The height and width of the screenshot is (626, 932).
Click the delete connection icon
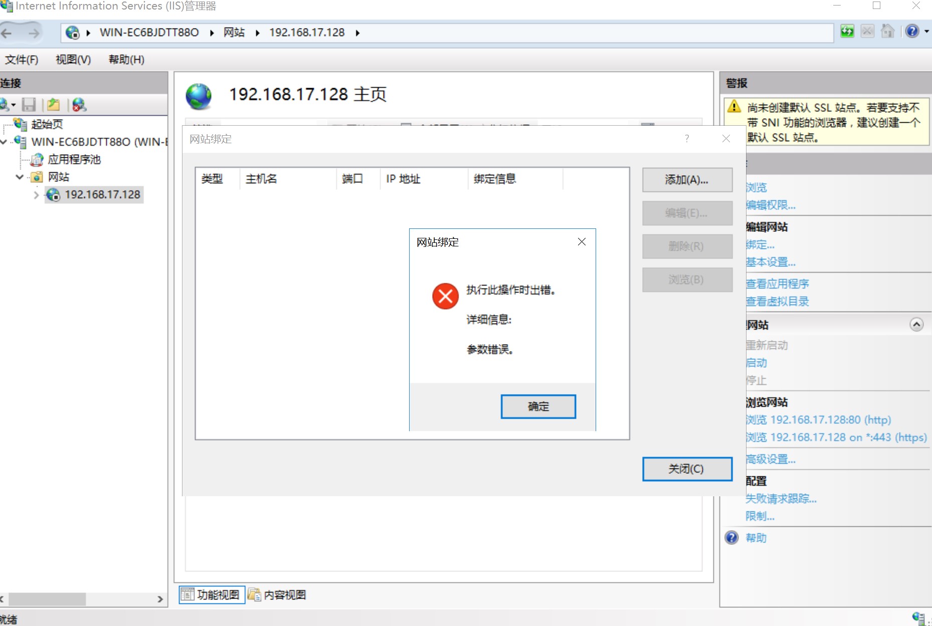79,105
